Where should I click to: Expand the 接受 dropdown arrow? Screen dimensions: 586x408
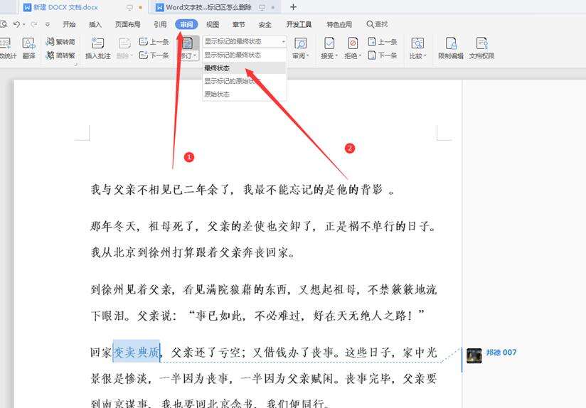(336, 55)
